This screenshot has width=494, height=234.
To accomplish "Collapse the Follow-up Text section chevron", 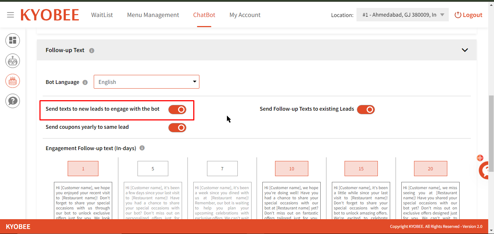I will point(465,50).
